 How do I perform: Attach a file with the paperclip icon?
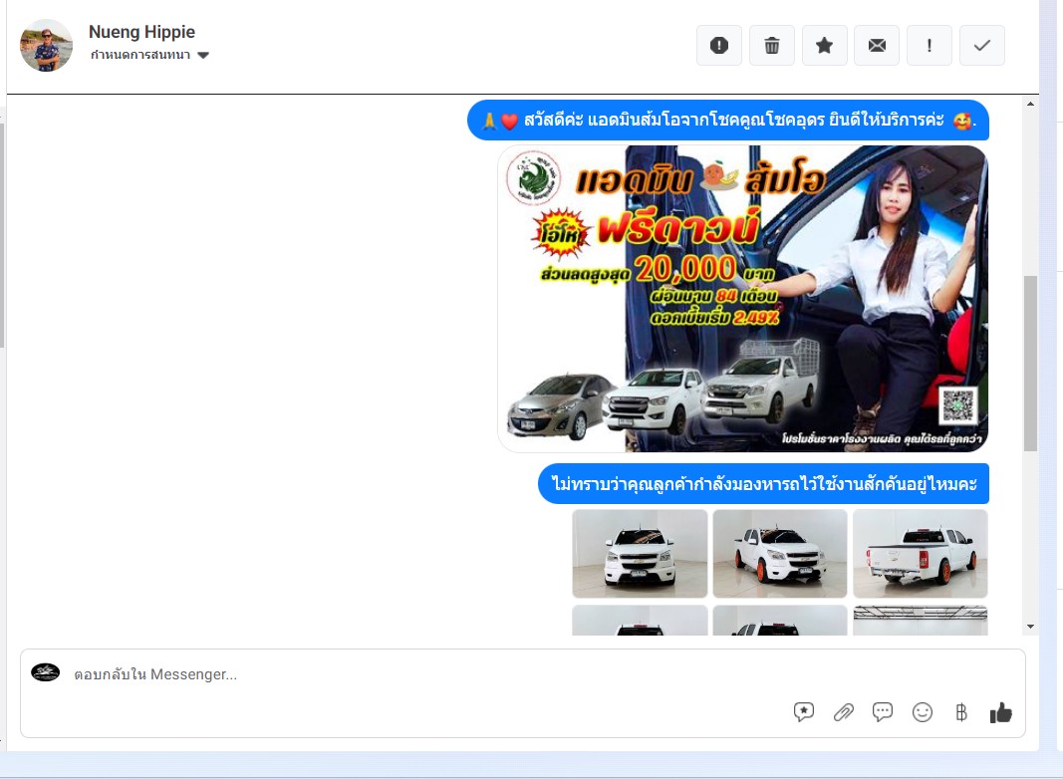click(x=844, y=712)
